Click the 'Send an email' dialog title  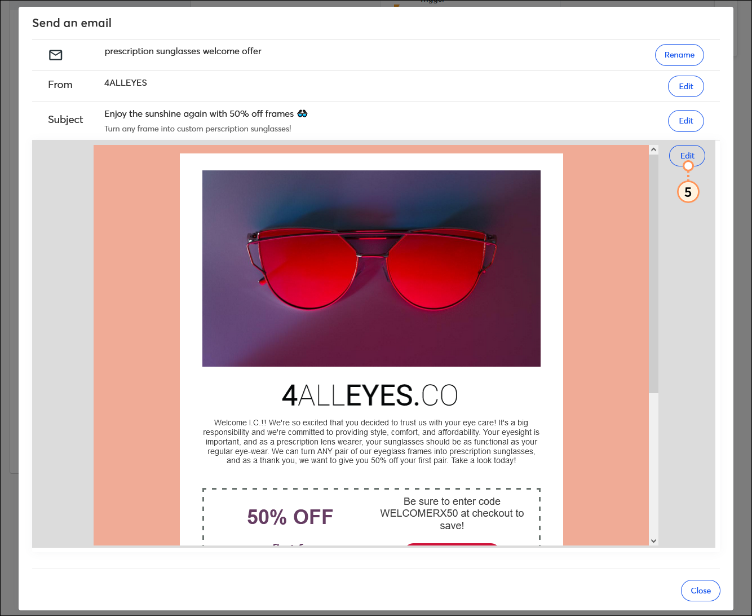coord(72,23)
